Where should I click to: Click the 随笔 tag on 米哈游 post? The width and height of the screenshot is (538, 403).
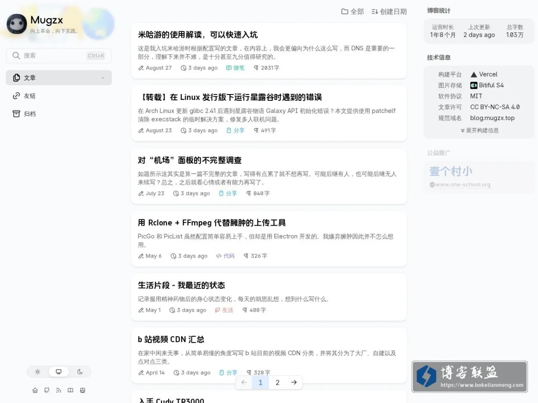[x=235, y=68]
